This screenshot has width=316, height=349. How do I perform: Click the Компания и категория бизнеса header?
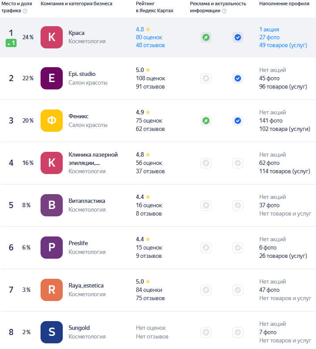[x=77, y=4]
